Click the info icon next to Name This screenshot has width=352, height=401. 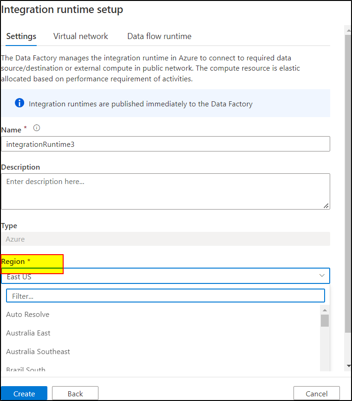click(37, 128)
